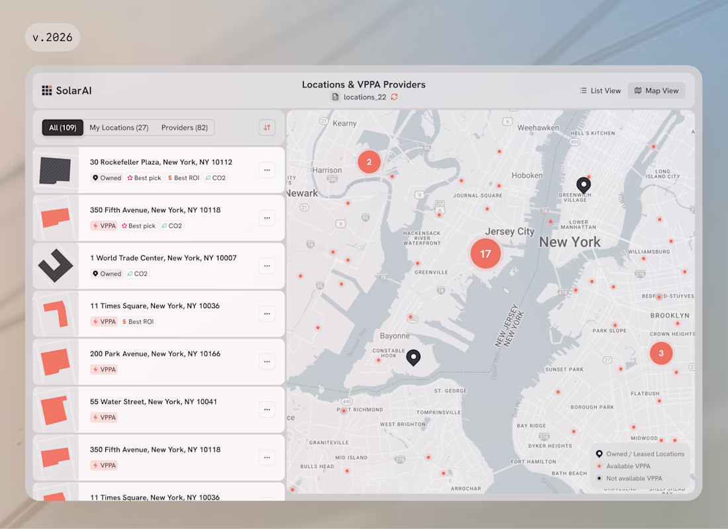Open the 55 Water Street building thumbnail
The height and width of the screenshot is (529, 728).
click(55, 409)
